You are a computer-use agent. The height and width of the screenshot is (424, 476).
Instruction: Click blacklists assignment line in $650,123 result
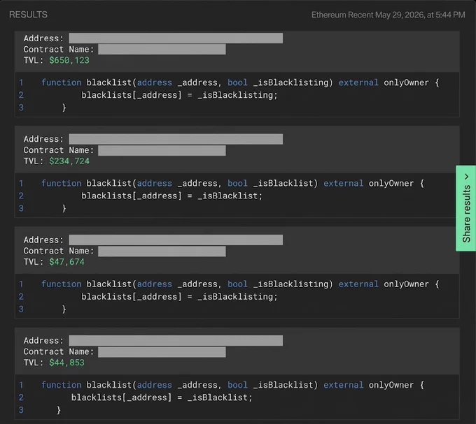coord(179,95)
